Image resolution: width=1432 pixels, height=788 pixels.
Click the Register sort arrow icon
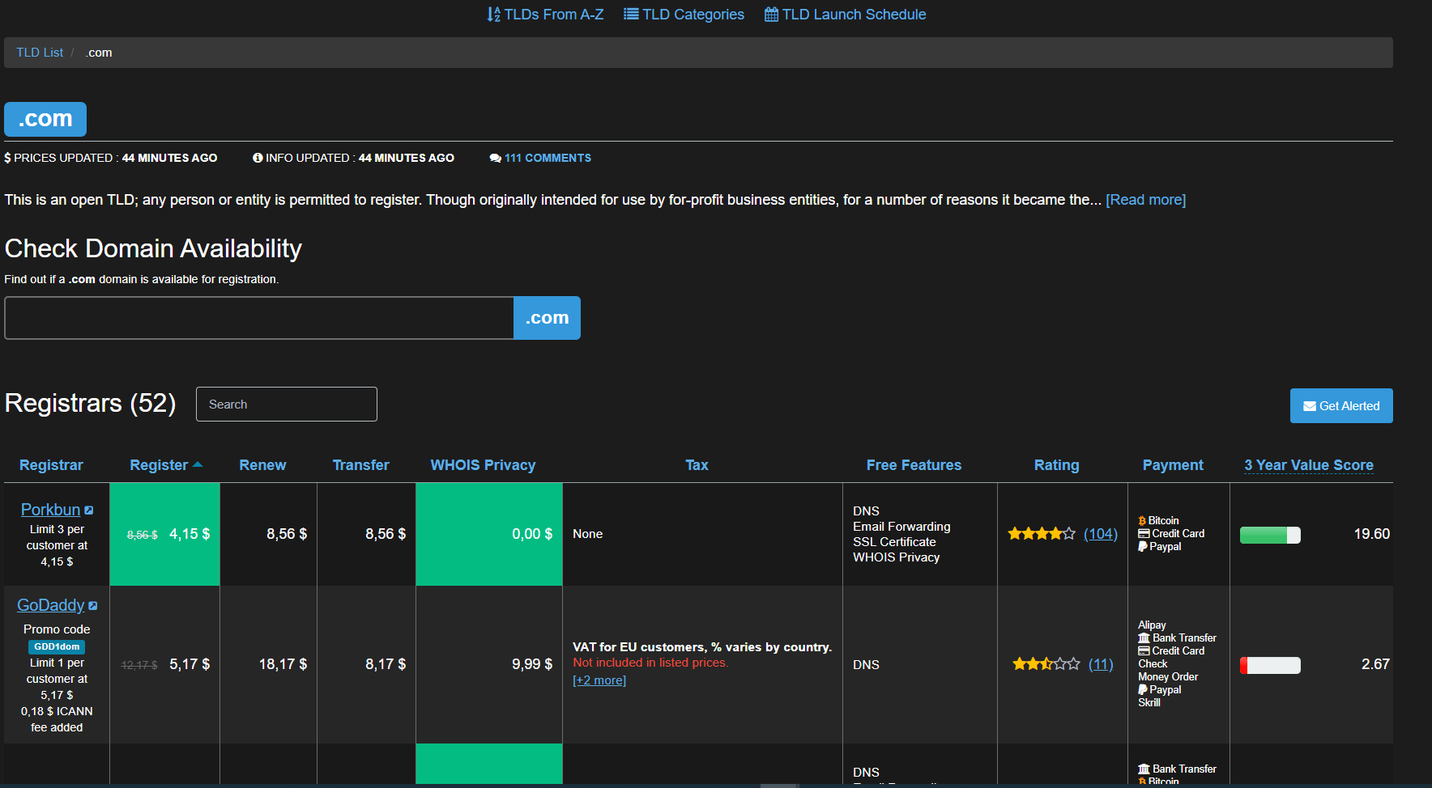coord(198,464)
